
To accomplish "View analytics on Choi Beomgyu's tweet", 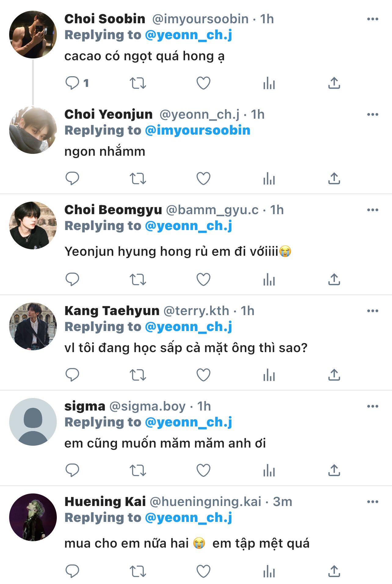I will click(x=269, y=280).
